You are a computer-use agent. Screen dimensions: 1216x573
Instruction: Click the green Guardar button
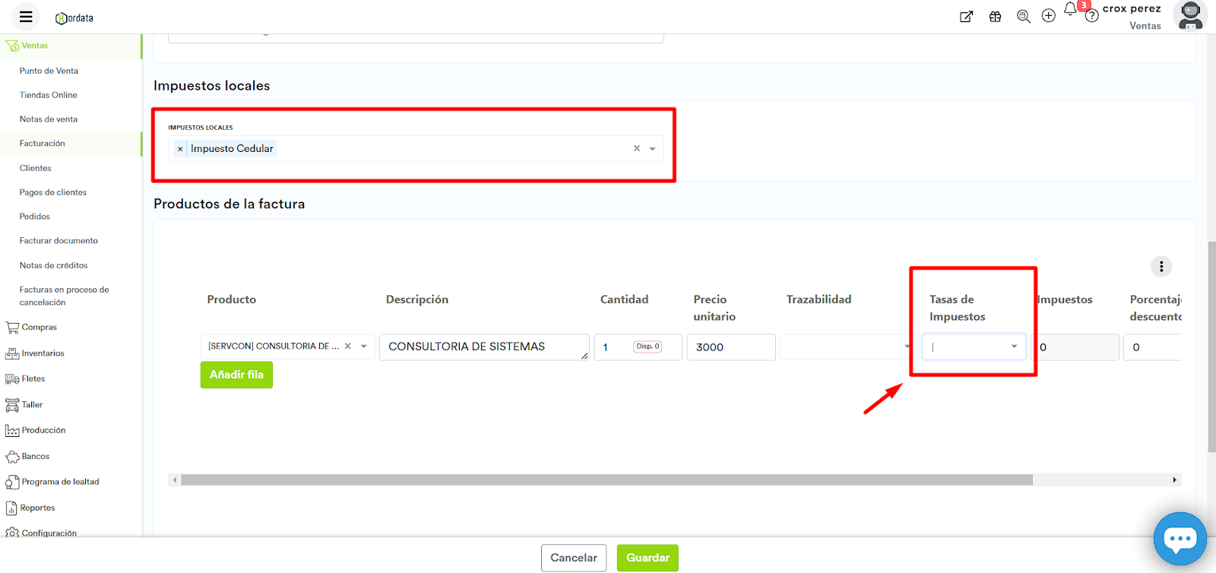tap(648, 558)
